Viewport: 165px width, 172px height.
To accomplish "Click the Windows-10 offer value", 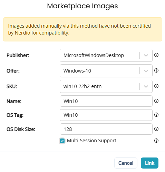I will (x=77, y=71).
